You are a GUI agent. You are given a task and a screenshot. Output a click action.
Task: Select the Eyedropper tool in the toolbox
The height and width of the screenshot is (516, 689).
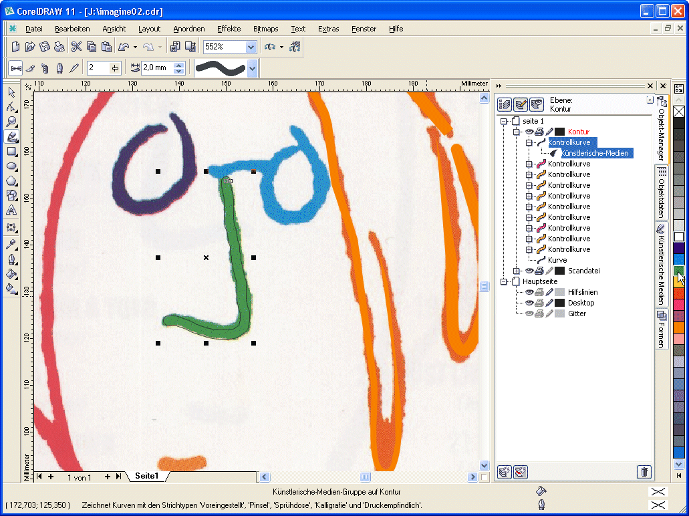[11, 245]
